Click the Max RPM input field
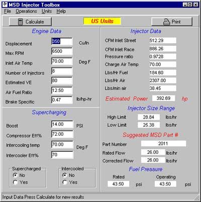 (62, 51)
